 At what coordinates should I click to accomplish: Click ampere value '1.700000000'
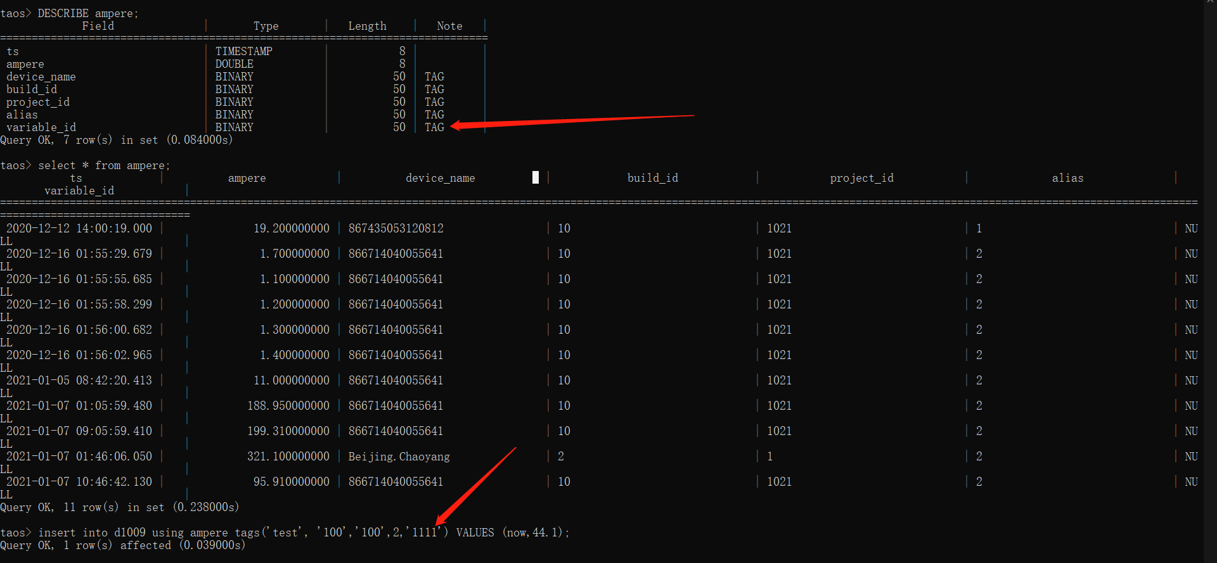coord(295,254)
